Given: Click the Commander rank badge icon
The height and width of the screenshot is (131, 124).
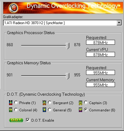Looking at the screenshot, I should (x=80, y=110).
